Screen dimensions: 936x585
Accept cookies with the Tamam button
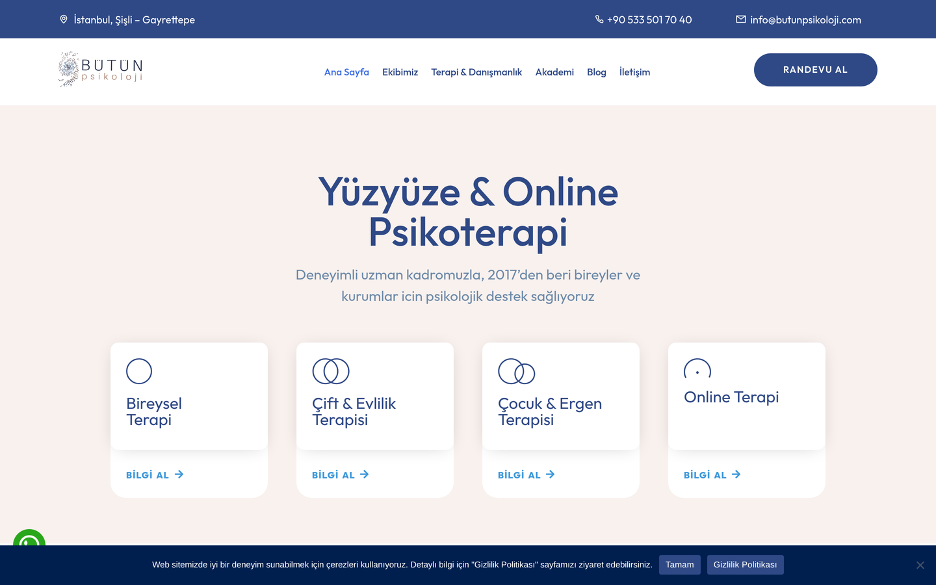click(x=680, y=565)
